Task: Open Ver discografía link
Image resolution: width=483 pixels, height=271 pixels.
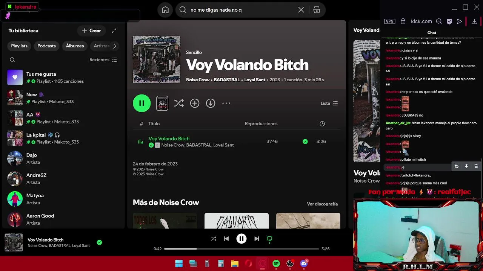Action: pyautogui.click(x=322, y=204)
